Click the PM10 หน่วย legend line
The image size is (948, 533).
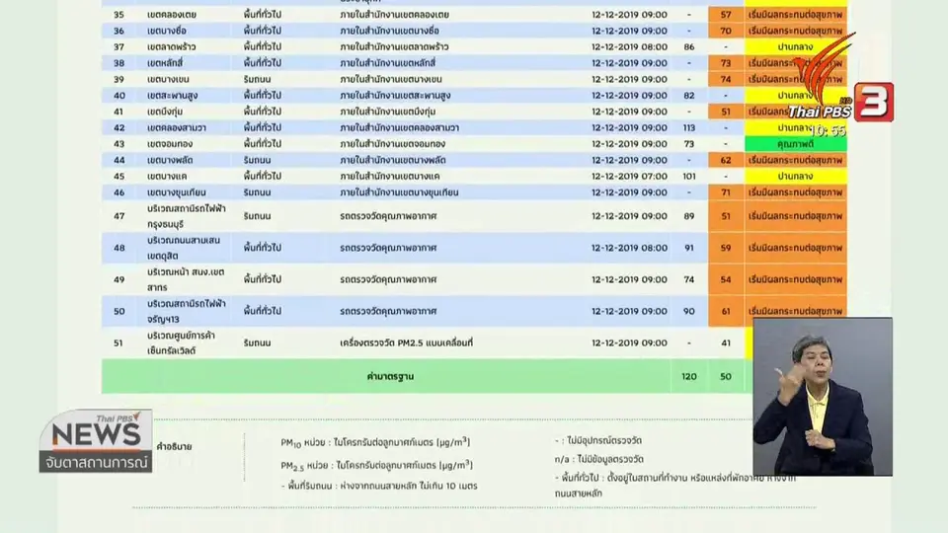(375, 442)
